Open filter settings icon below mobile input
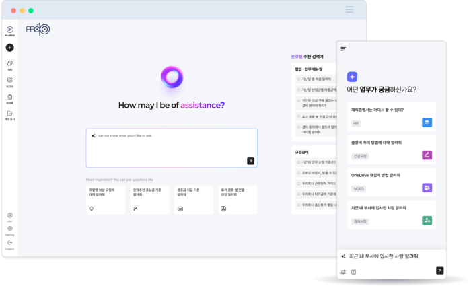 pyautogui.click(x=343, y=272)
